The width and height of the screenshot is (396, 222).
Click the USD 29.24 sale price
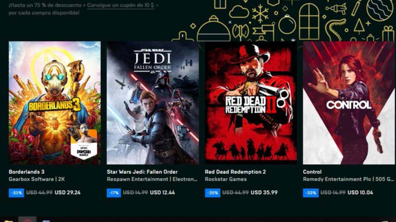68,193
